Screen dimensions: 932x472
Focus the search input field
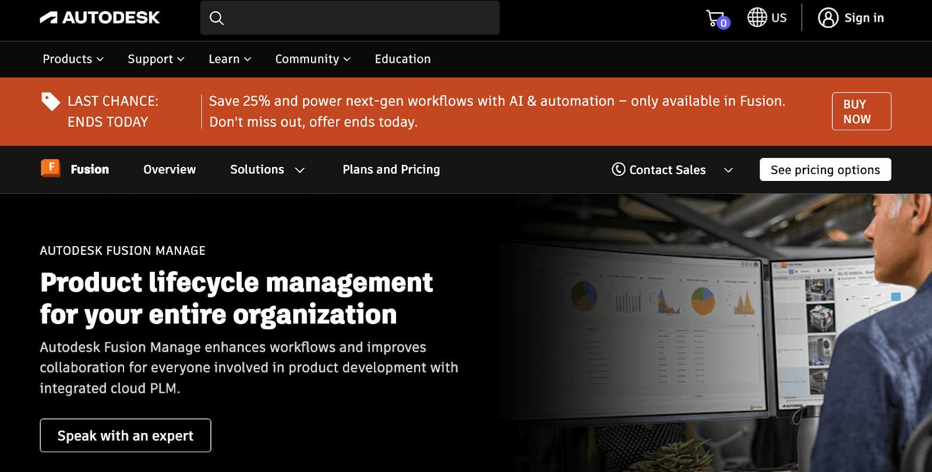(350, 17)
